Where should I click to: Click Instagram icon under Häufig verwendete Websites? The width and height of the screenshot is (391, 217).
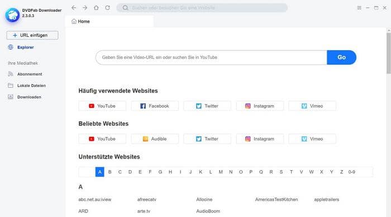click(x=248, y=106)
